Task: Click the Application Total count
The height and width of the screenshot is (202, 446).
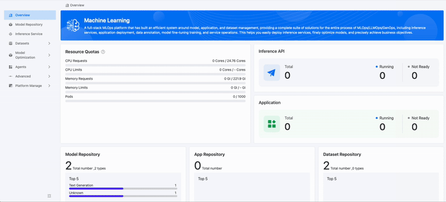Action: coord(288,127)
